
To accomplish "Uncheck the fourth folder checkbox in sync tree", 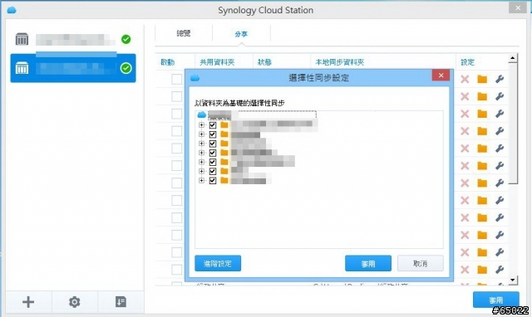I will pyautogui.click(x=213, y=153).
